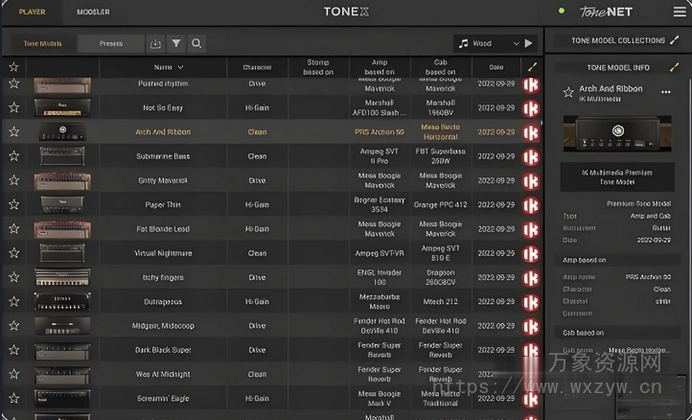Image resolution: width=692 pixels, height=420 pixels.
Task: Click the IK logo on Submarine Bass row
Action: [x=531, y=156]
